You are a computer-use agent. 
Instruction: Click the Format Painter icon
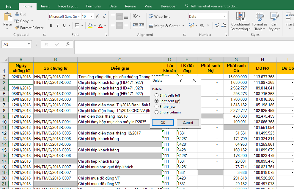[17, 28]
